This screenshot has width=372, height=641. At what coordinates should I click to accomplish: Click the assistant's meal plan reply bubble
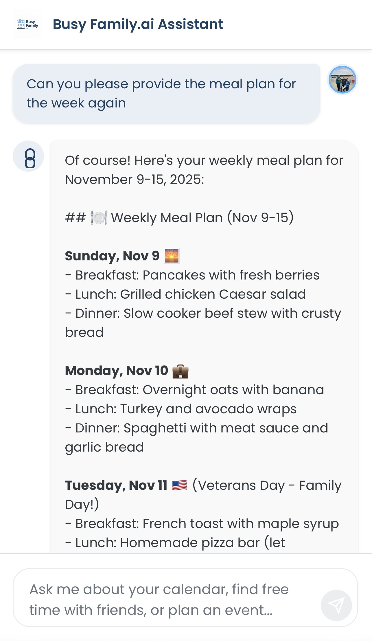(x=202, y=348)
